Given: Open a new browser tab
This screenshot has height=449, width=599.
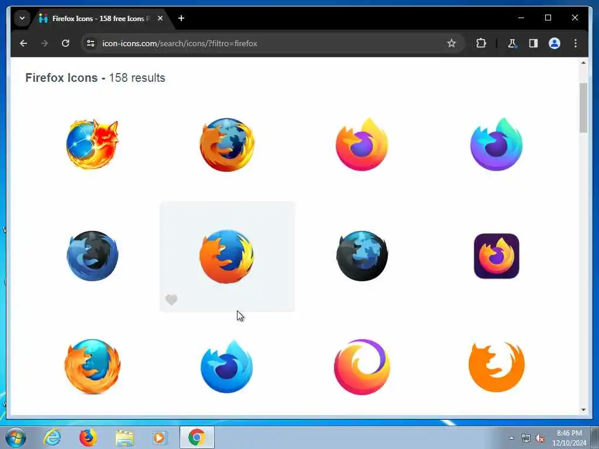Looking at the screenshot, I should pos(181,18).
